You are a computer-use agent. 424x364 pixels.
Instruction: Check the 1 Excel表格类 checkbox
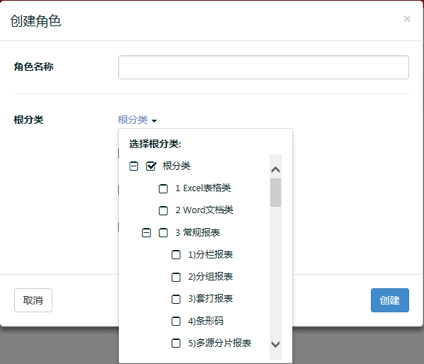[x=163, y=188]
